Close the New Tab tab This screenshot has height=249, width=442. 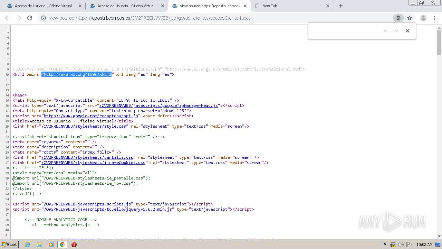(328, 6)
